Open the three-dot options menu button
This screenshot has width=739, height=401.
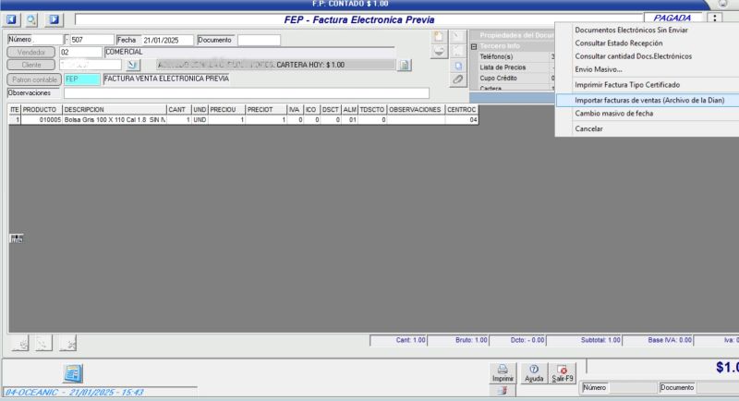715,18
